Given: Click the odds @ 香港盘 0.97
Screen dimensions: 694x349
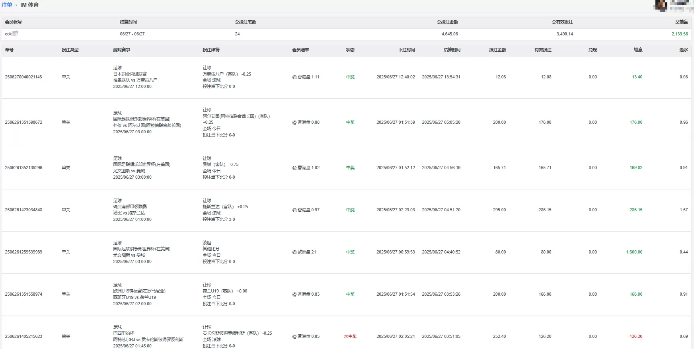Looking at the screenshot, I should [x=306, y=210].
